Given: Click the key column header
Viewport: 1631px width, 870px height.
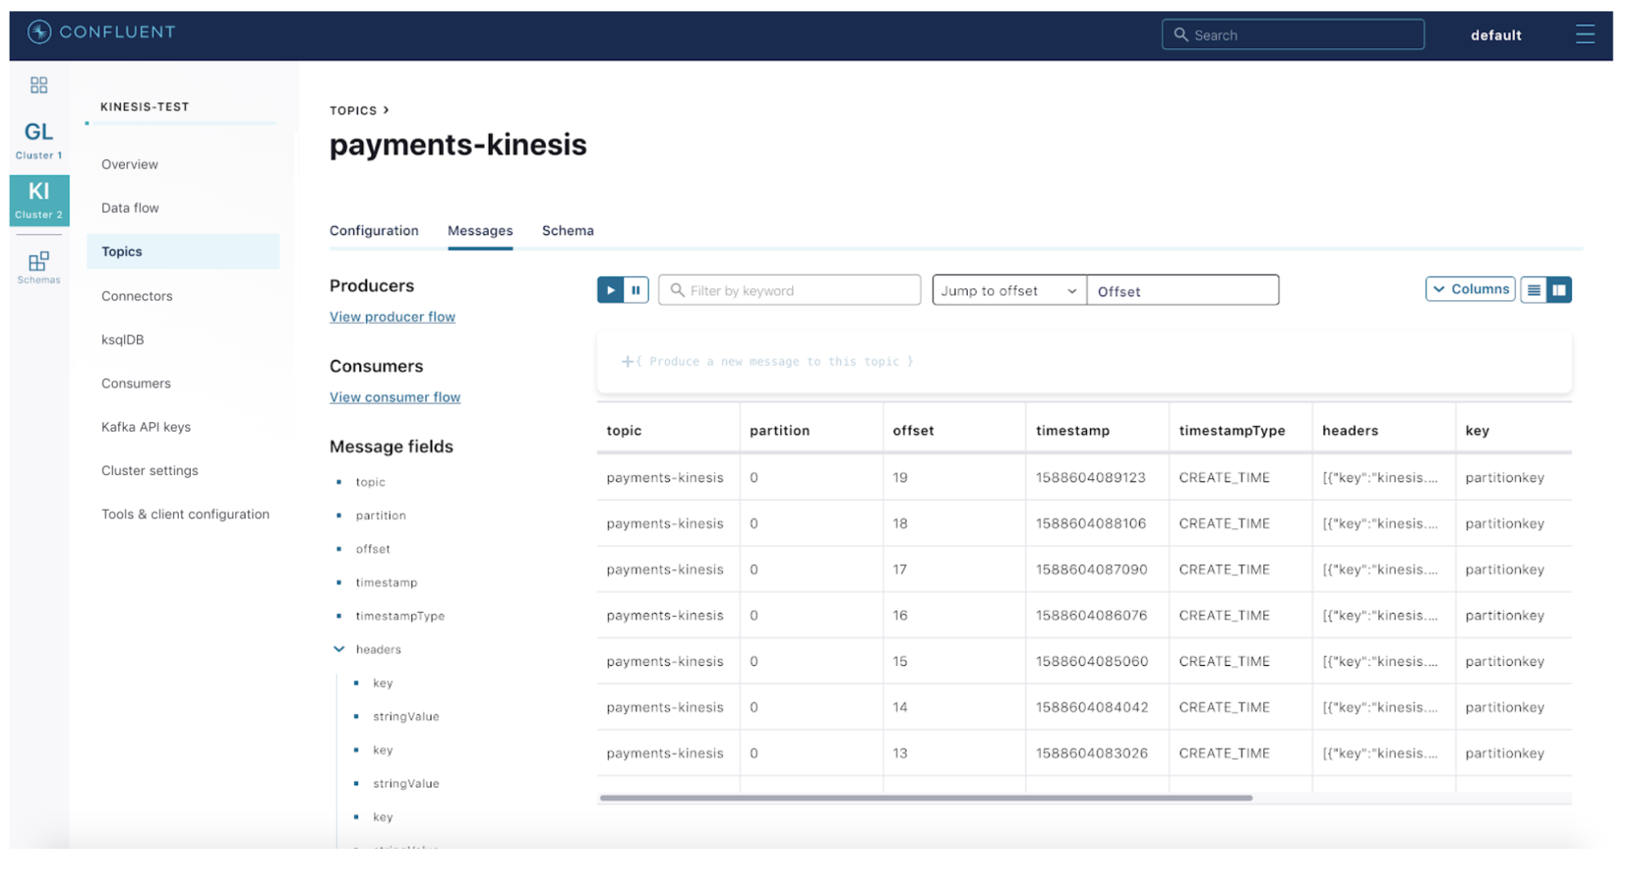Looking at the screenshot, I should click(x=1477, y=430).
